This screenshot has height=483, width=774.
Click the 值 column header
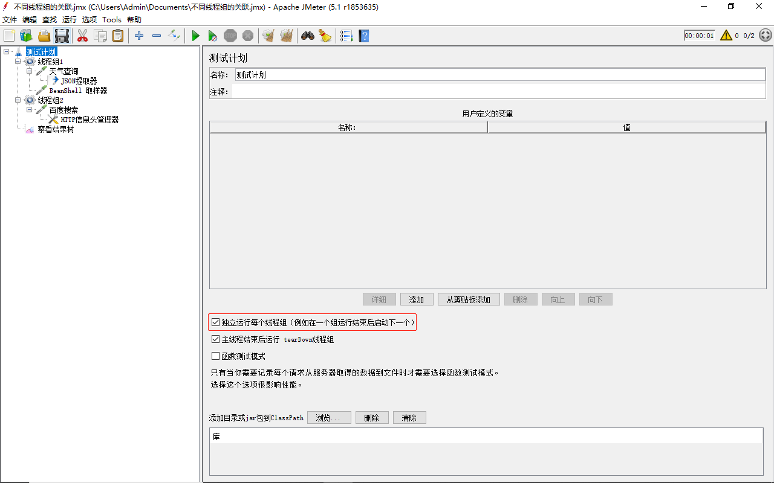[x=626, y=127]
